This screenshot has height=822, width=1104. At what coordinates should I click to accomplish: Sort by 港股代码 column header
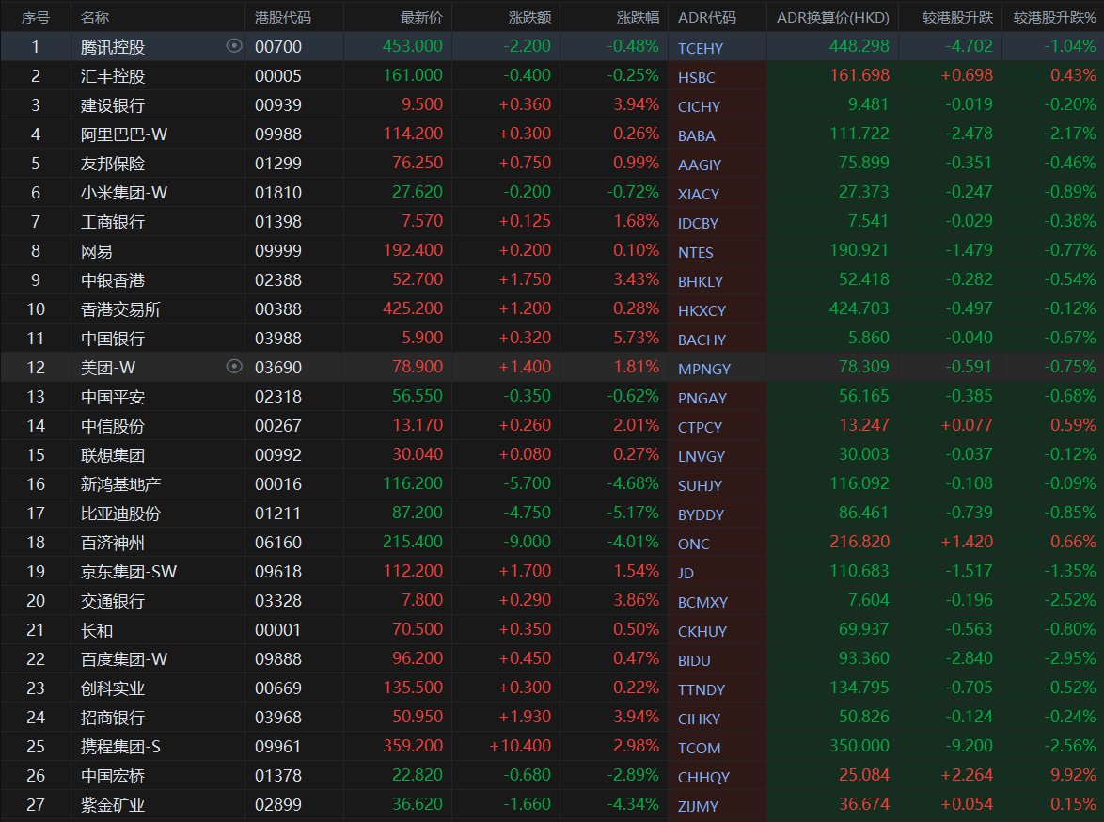click(x=283, y=17)
